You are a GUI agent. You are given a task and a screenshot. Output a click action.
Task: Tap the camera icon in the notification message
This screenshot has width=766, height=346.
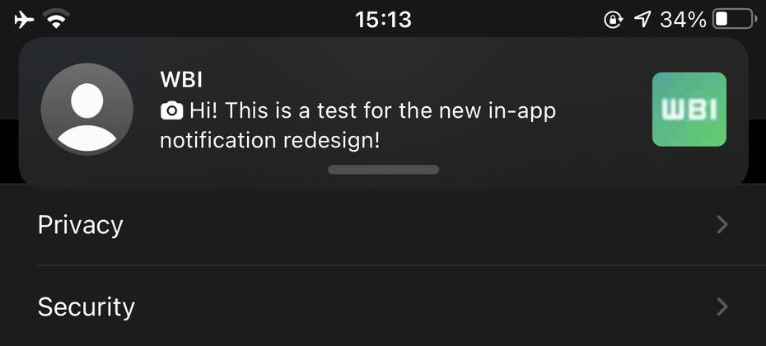pyautogui.click(x=171, y=111)
